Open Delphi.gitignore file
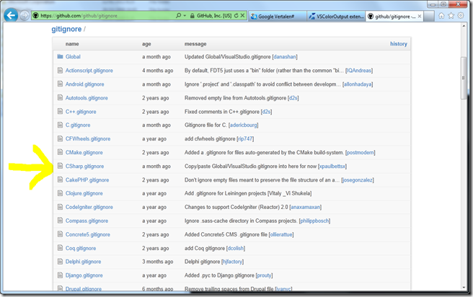473x297 pixels. (83, 262)
